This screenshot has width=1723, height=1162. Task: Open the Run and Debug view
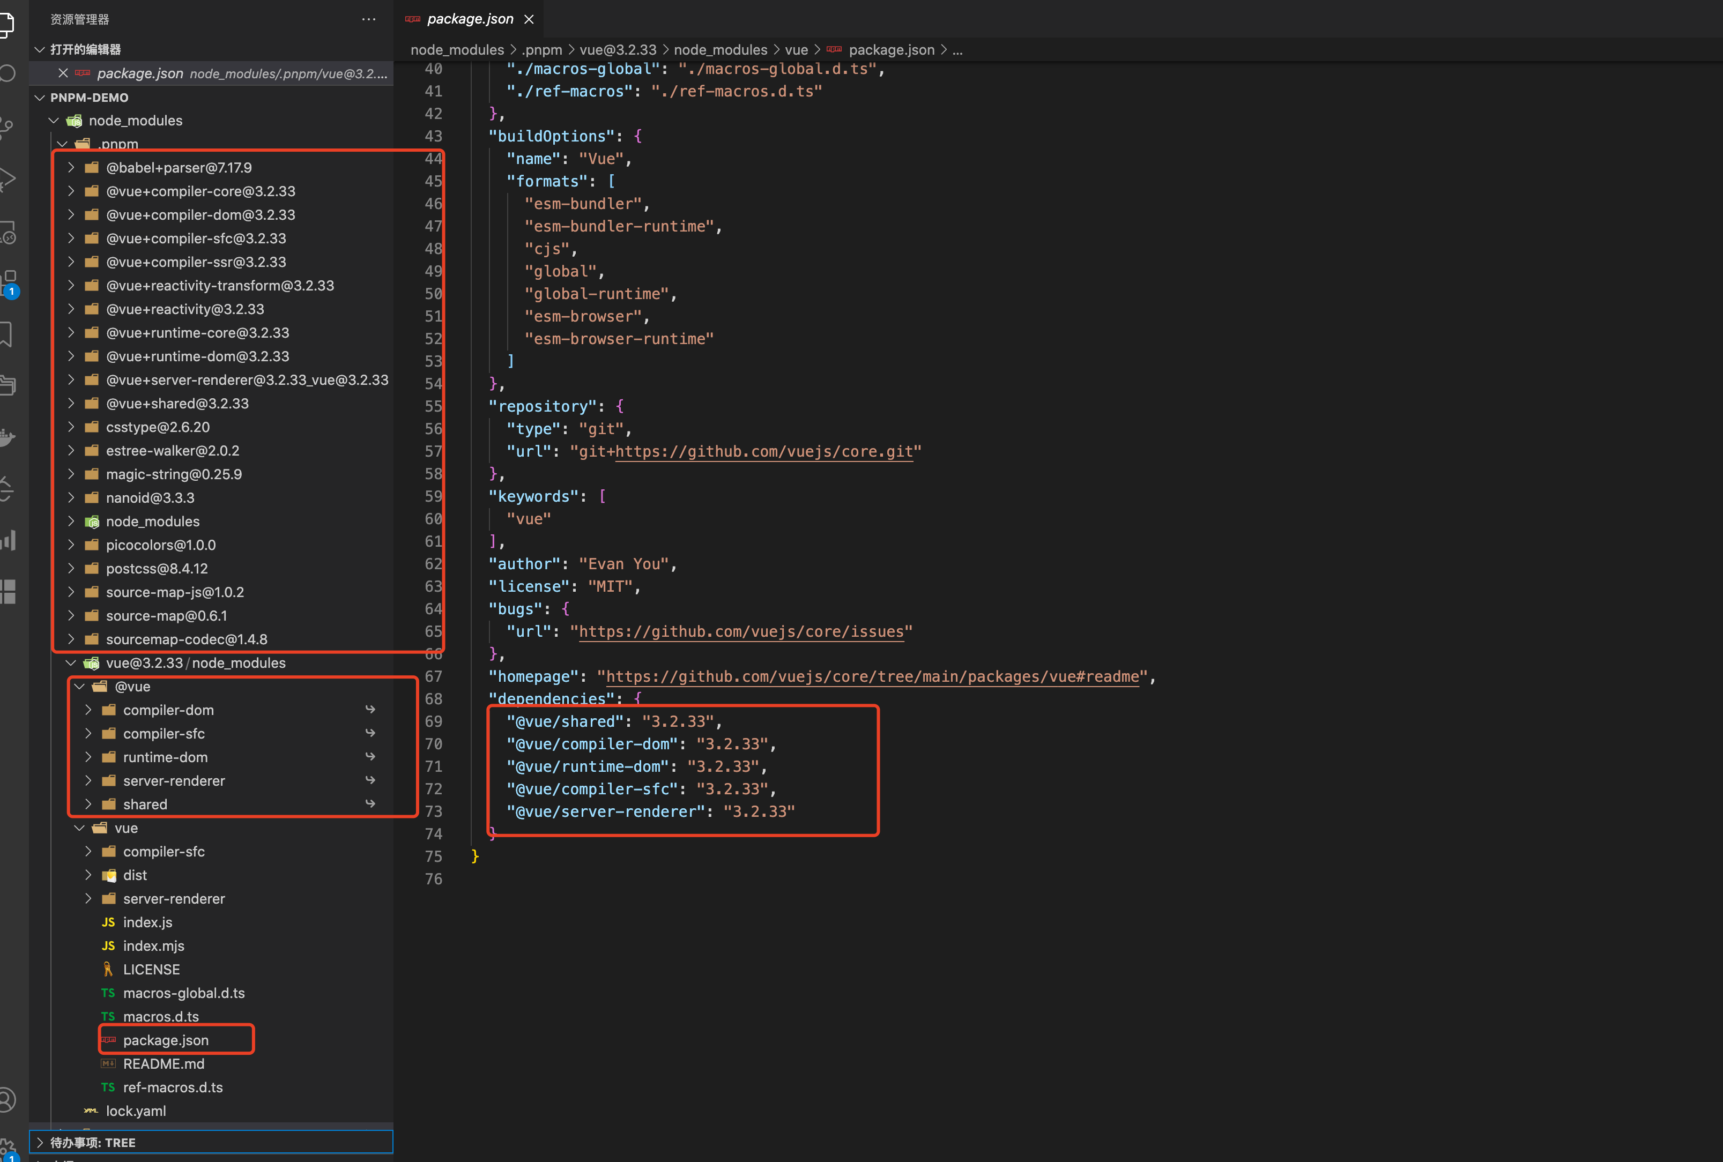(x=6, y=180)
